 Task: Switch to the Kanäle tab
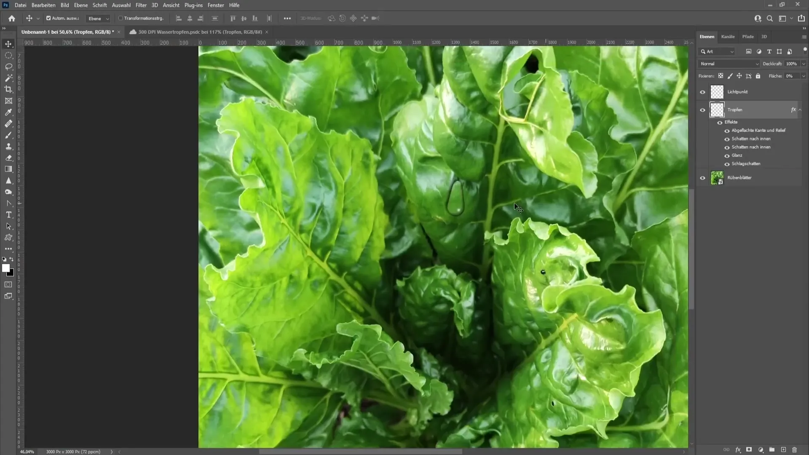(728, 37)
